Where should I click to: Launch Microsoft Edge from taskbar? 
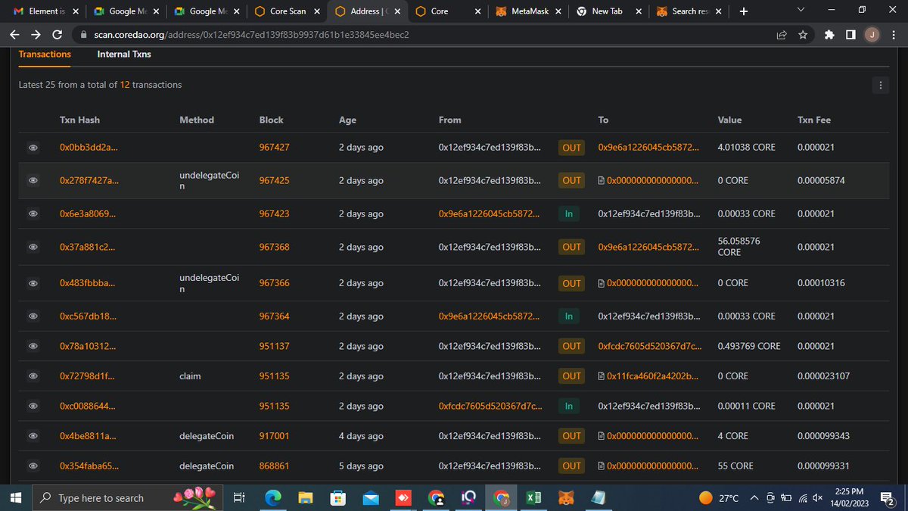coord(272,498)
